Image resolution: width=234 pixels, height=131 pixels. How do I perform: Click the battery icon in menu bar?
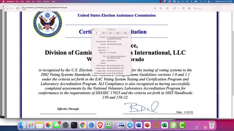coord(196,1)
